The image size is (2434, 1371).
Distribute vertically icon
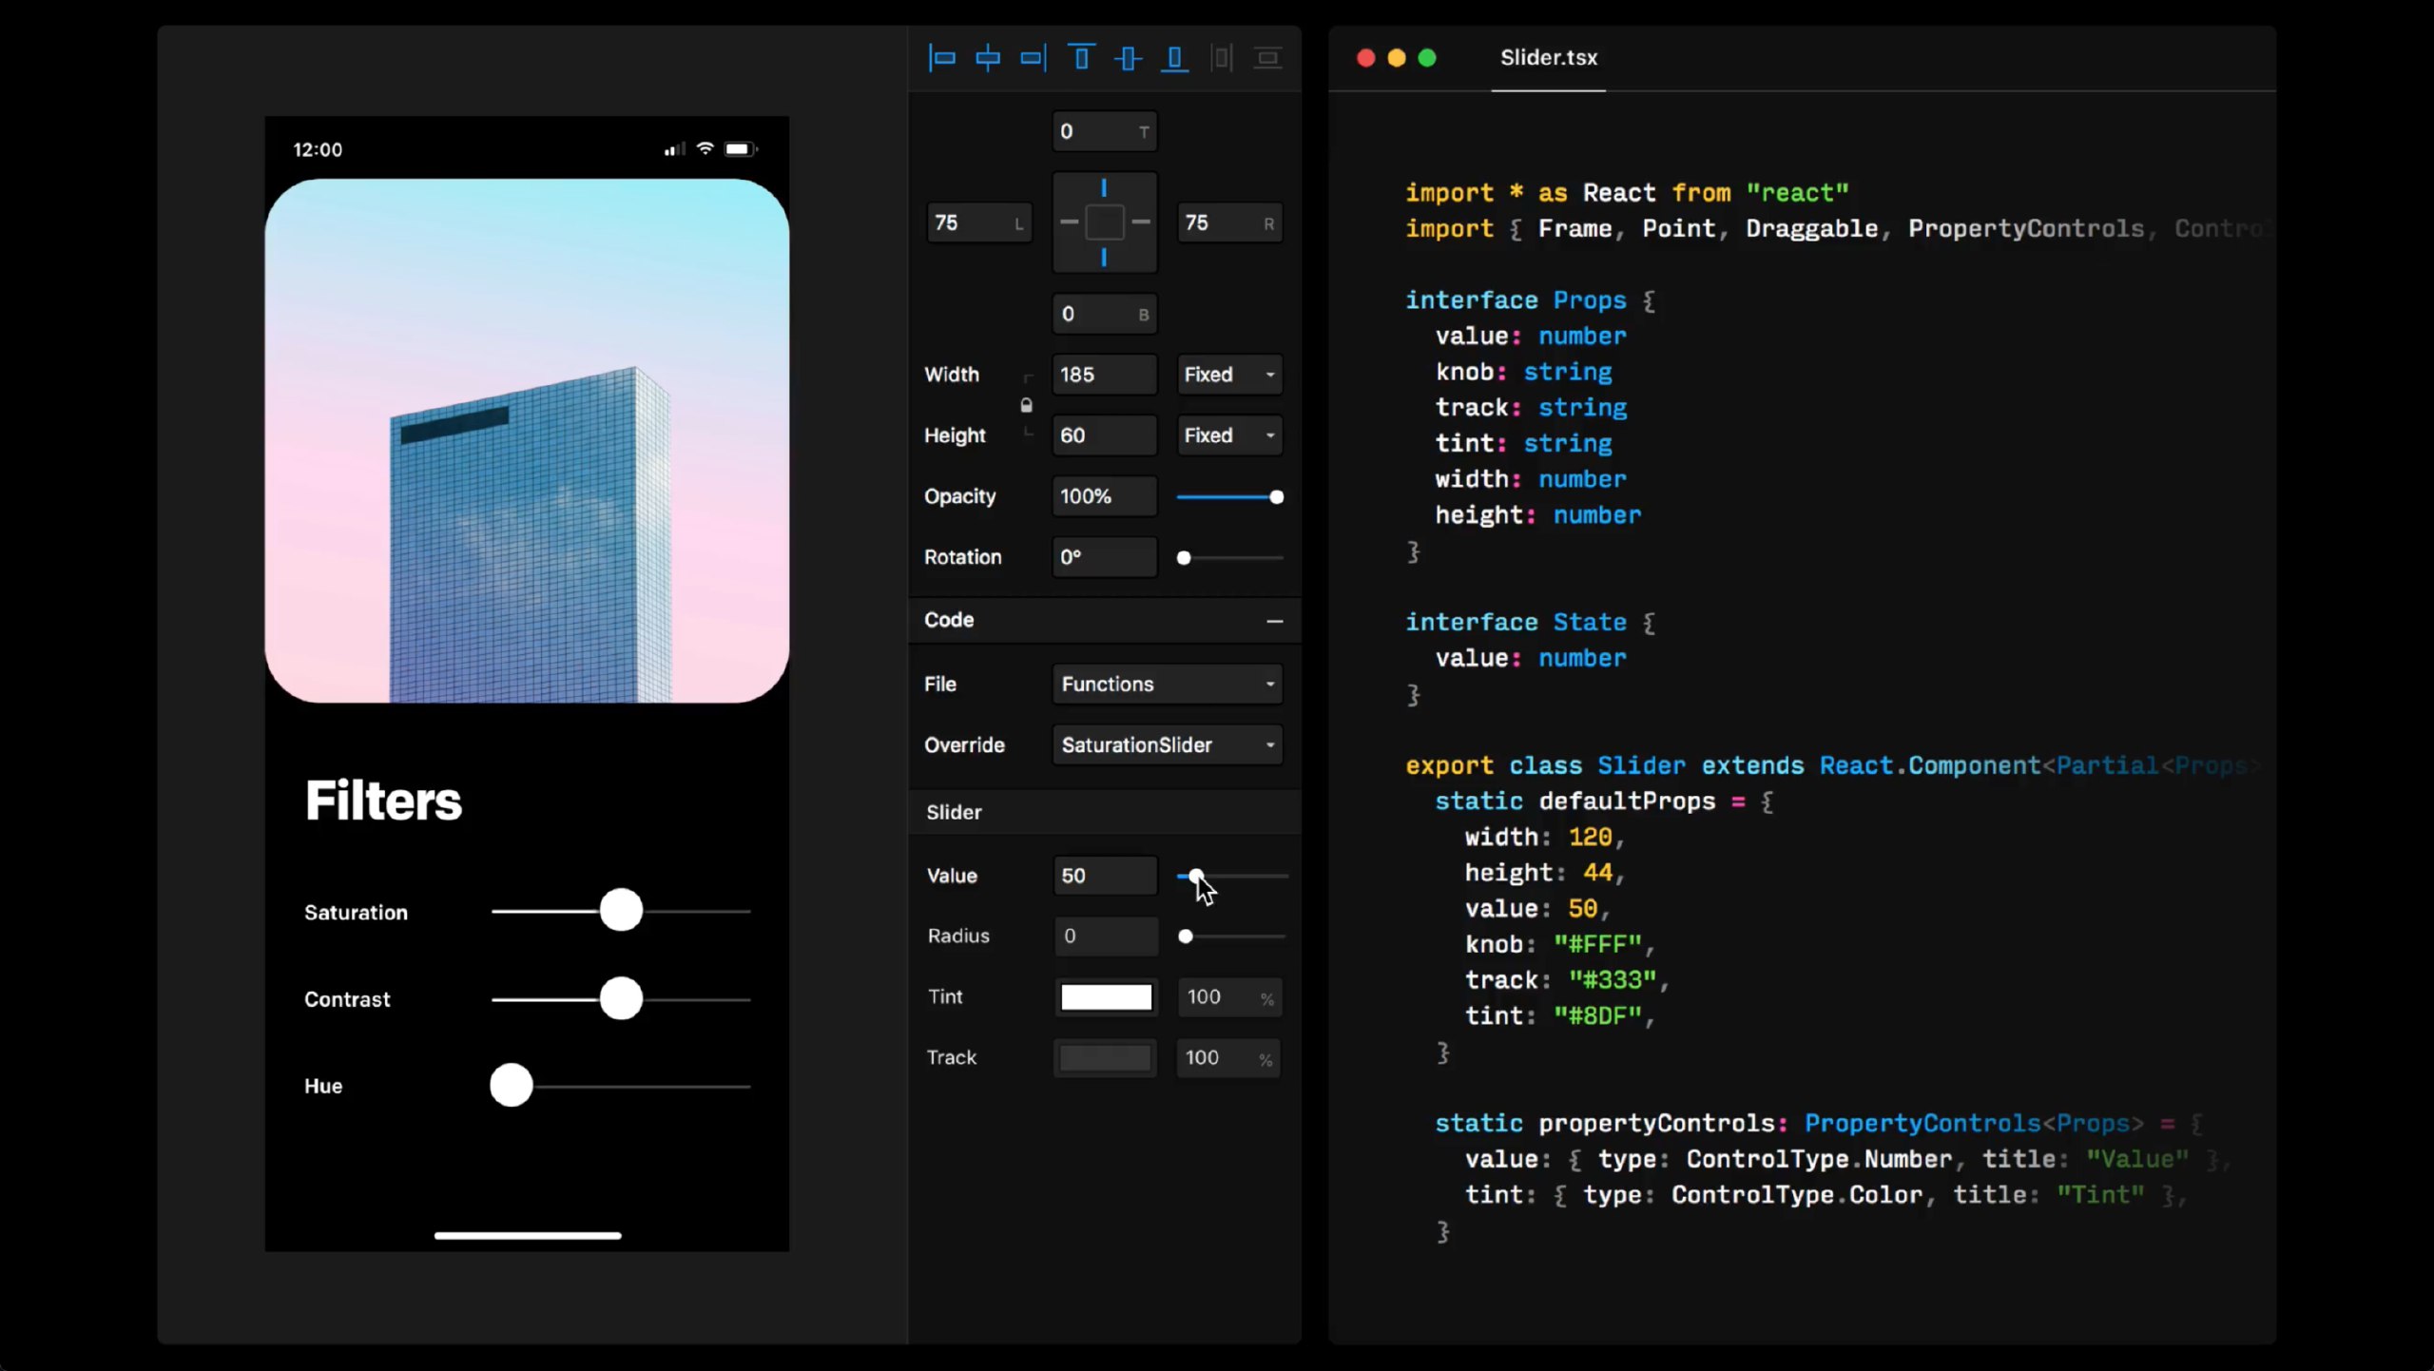1267,58
